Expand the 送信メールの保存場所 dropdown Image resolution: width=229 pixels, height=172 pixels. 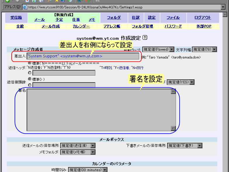coord(93,146)
